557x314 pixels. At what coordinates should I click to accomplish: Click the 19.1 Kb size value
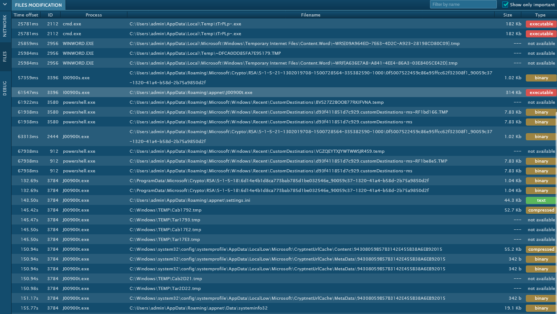coord(512,308)
